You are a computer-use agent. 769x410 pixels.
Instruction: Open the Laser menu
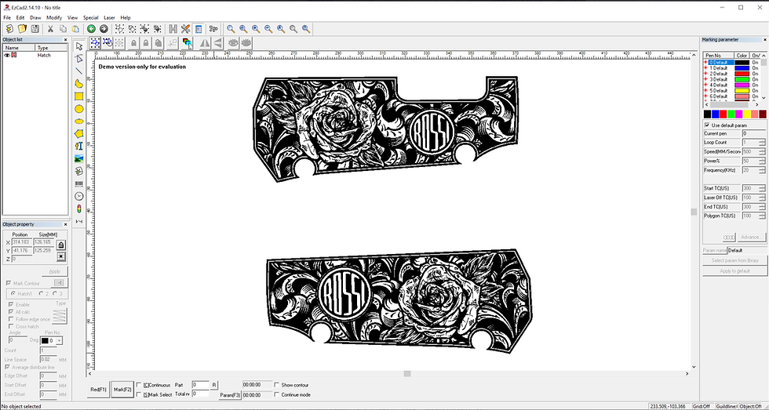click(x=109, y=17)
